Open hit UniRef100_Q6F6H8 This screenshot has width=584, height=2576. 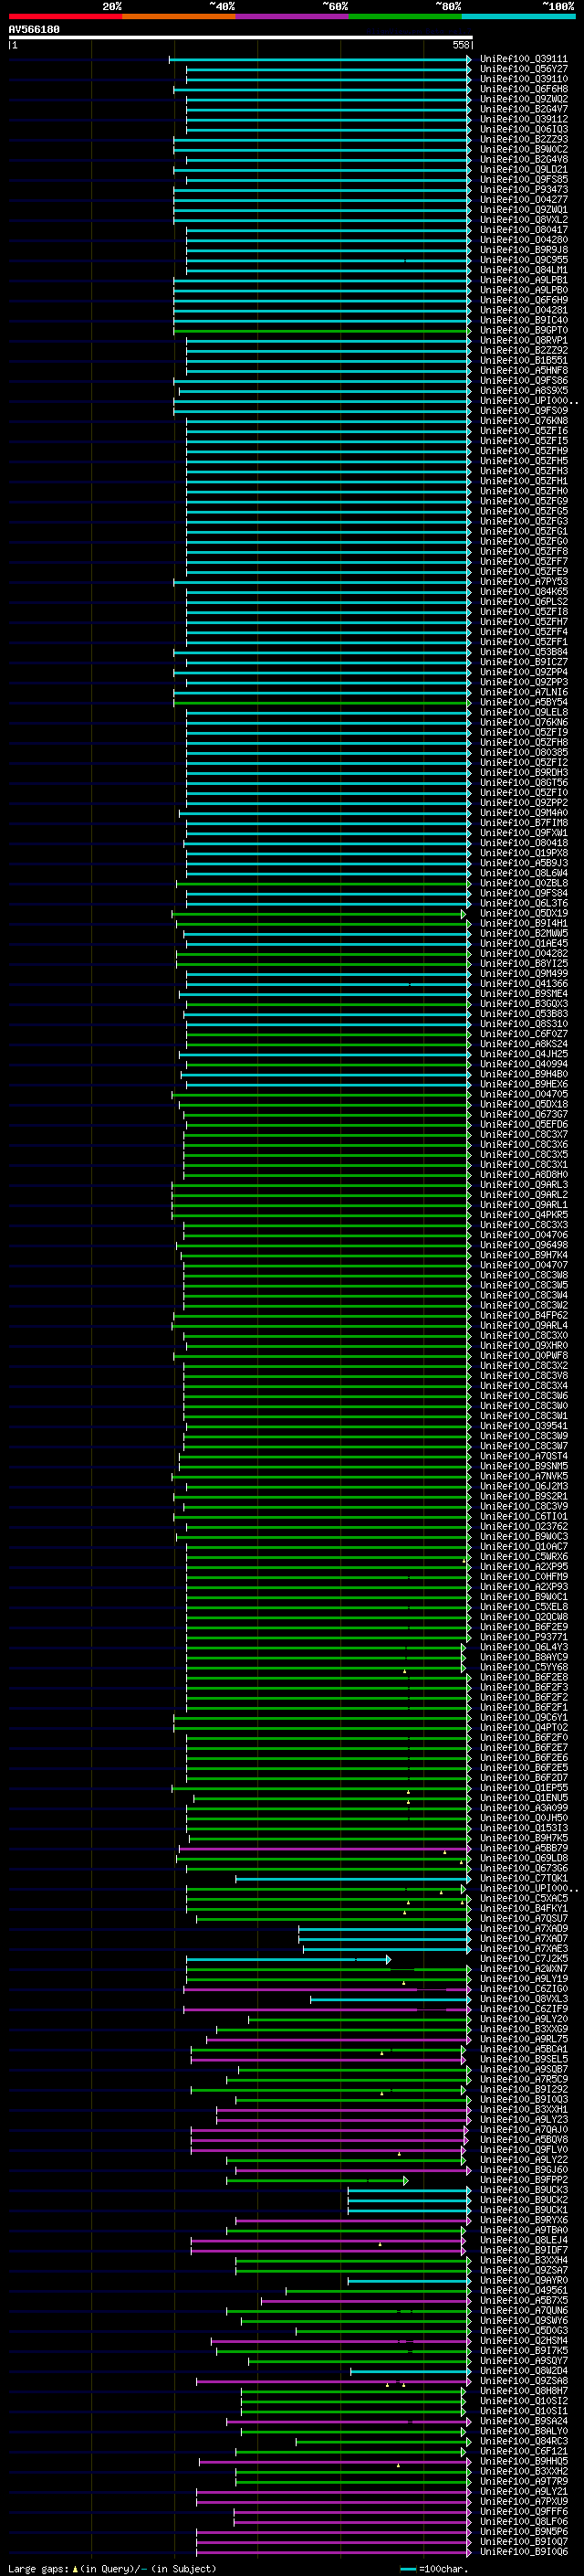tap(523, 89)
